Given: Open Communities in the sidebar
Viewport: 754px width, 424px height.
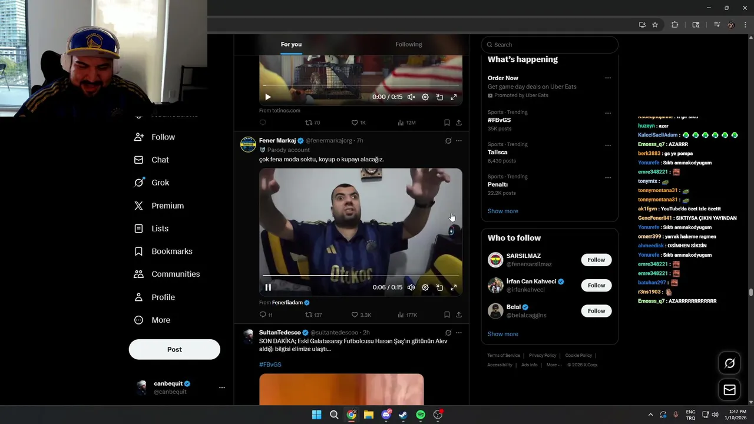Looking at the screenshot, I should tap(167, 274).
